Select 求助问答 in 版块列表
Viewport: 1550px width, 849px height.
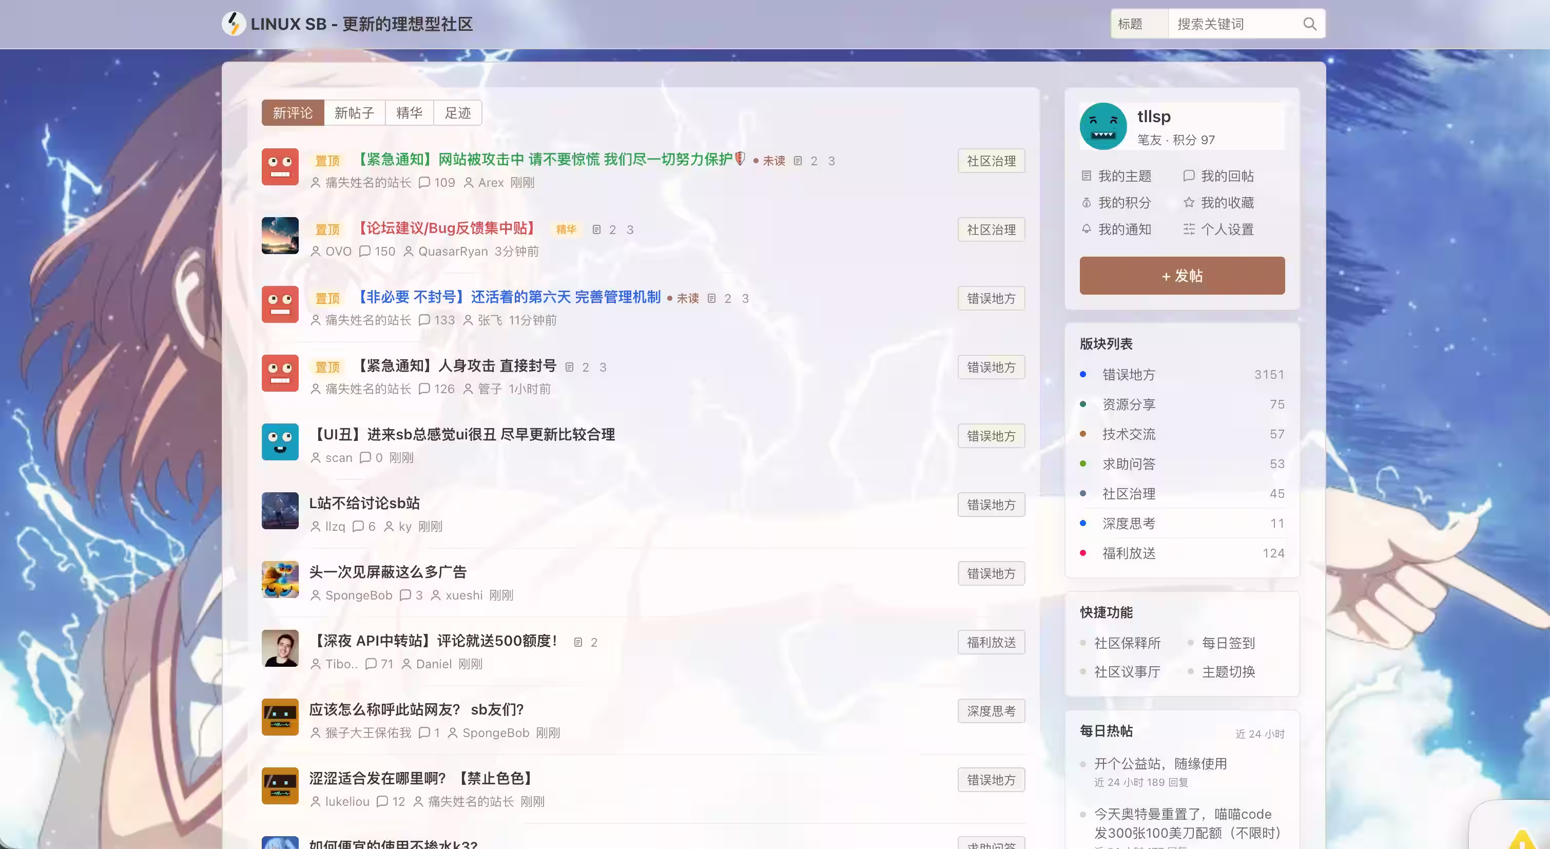tap(1182, 464)
